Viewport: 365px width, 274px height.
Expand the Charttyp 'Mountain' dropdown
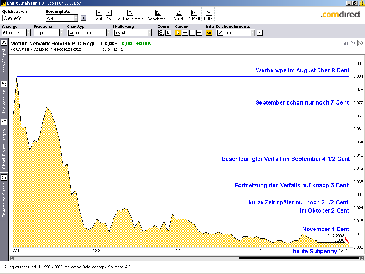click(x=108, y=33)
